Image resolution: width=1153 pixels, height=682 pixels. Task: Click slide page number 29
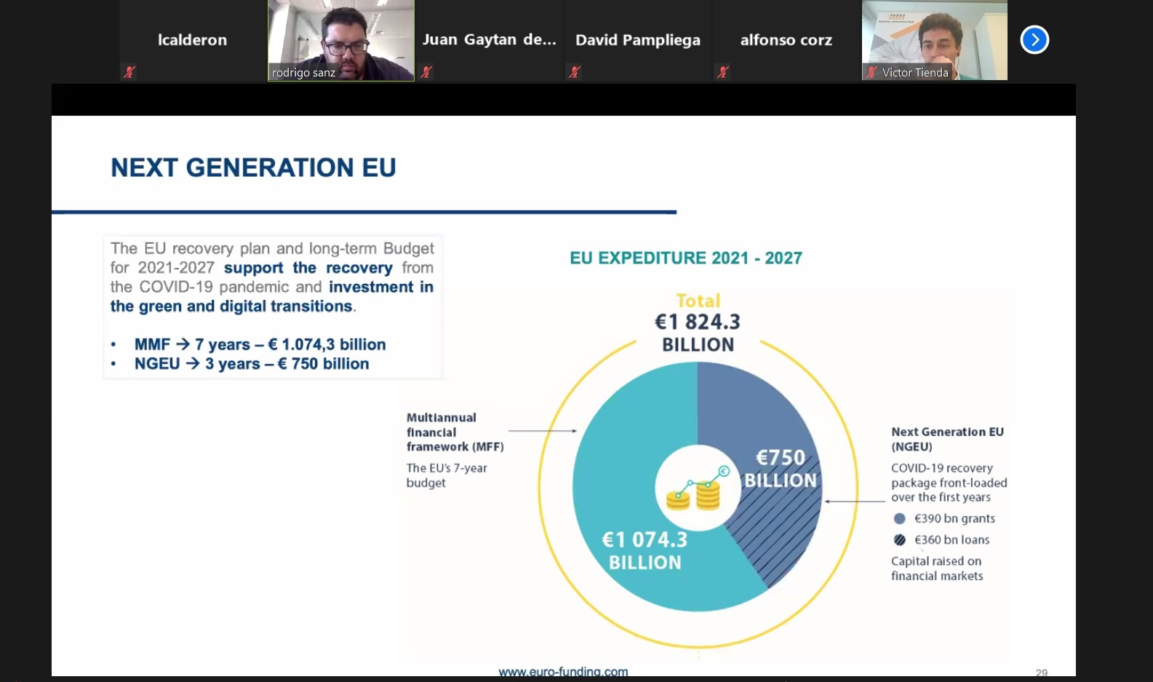1042,673
